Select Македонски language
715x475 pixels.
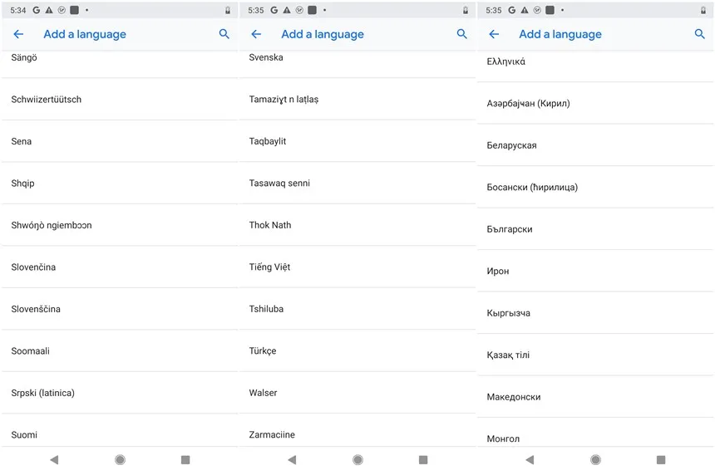coord(595,397)
